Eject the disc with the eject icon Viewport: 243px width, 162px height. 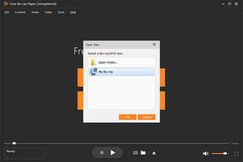[154, 153]
